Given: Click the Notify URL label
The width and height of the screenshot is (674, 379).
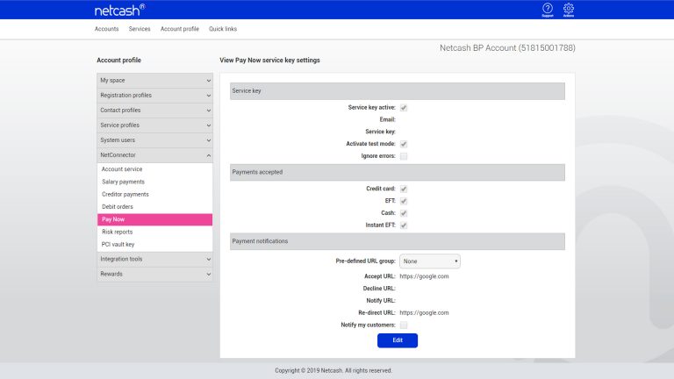Looking at the screenshot, I should [381, 301].
